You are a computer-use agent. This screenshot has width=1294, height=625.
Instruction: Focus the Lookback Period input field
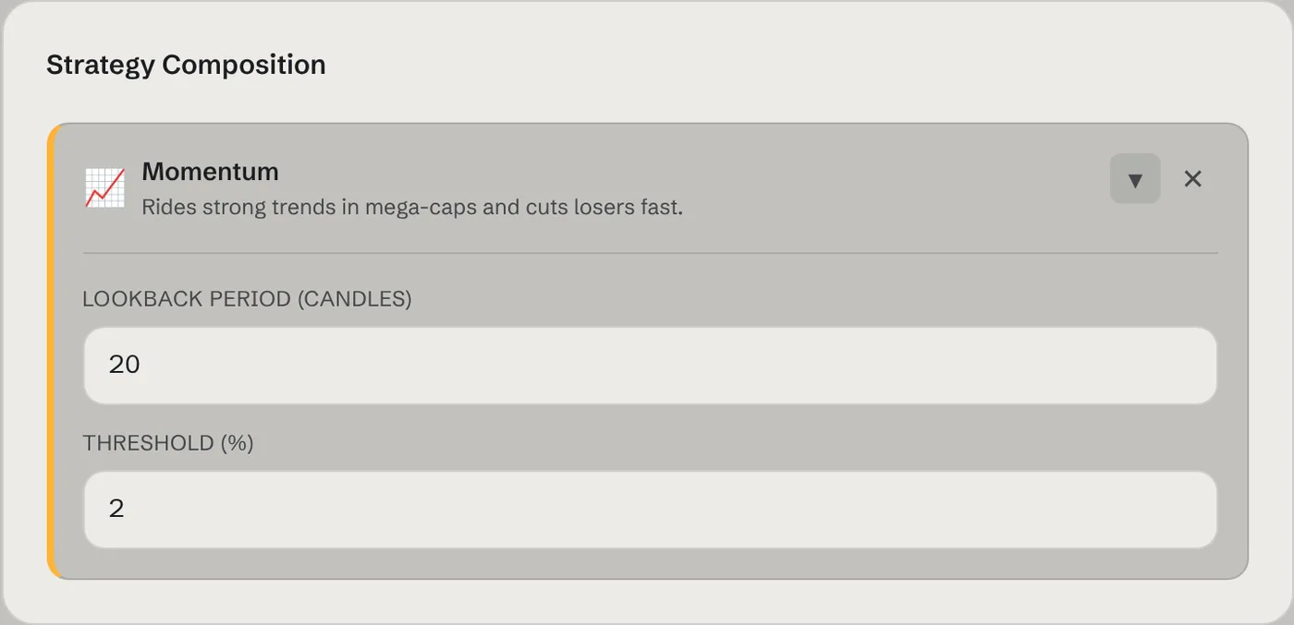pos(650,366)
